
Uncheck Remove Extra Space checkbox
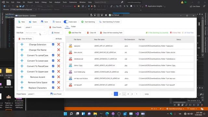click(x=53, y=82)
